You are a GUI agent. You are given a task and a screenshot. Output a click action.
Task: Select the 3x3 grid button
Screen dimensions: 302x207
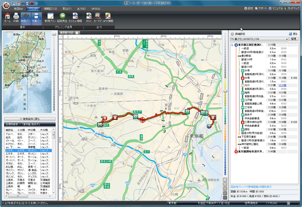(225, 189)
